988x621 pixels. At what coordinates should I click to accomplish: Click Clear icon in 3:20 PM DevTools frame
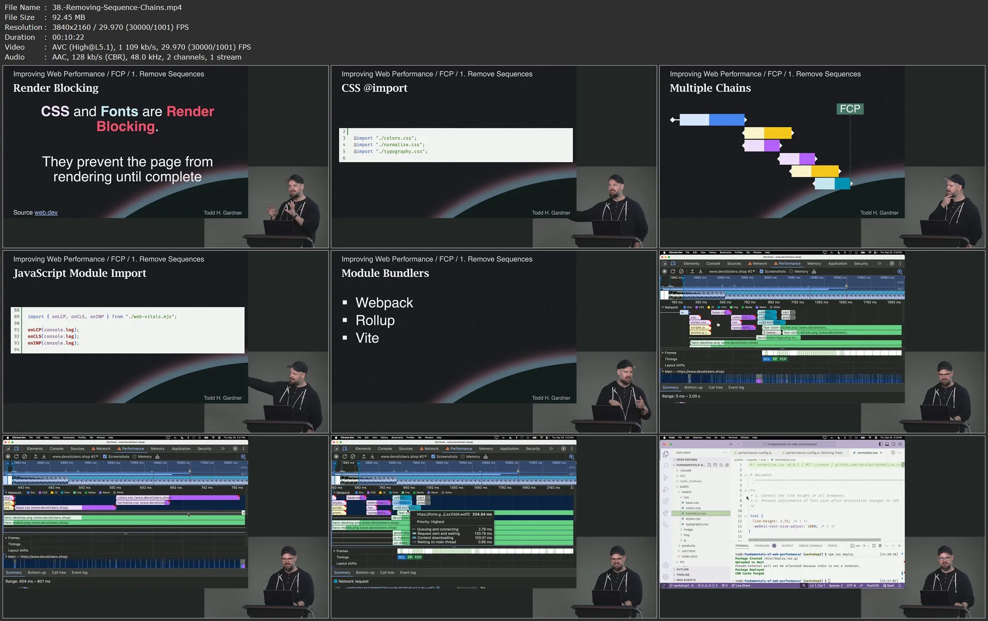click(x=681, y=271)
